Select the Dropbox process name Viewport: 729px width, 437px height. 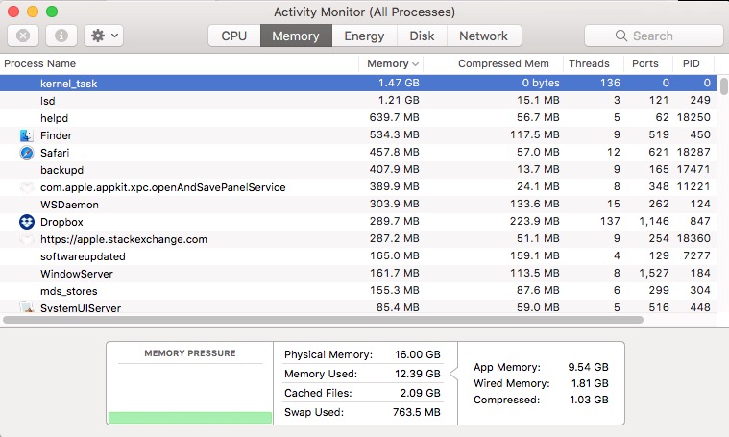[x=61, y=222]
